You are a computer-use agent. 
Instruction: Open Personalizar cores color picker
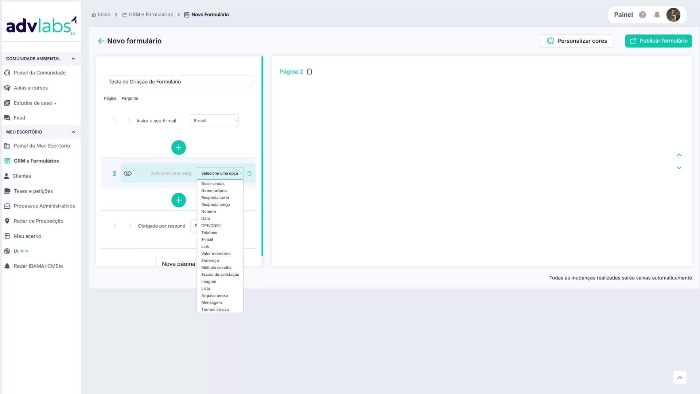tap(576, 41)
